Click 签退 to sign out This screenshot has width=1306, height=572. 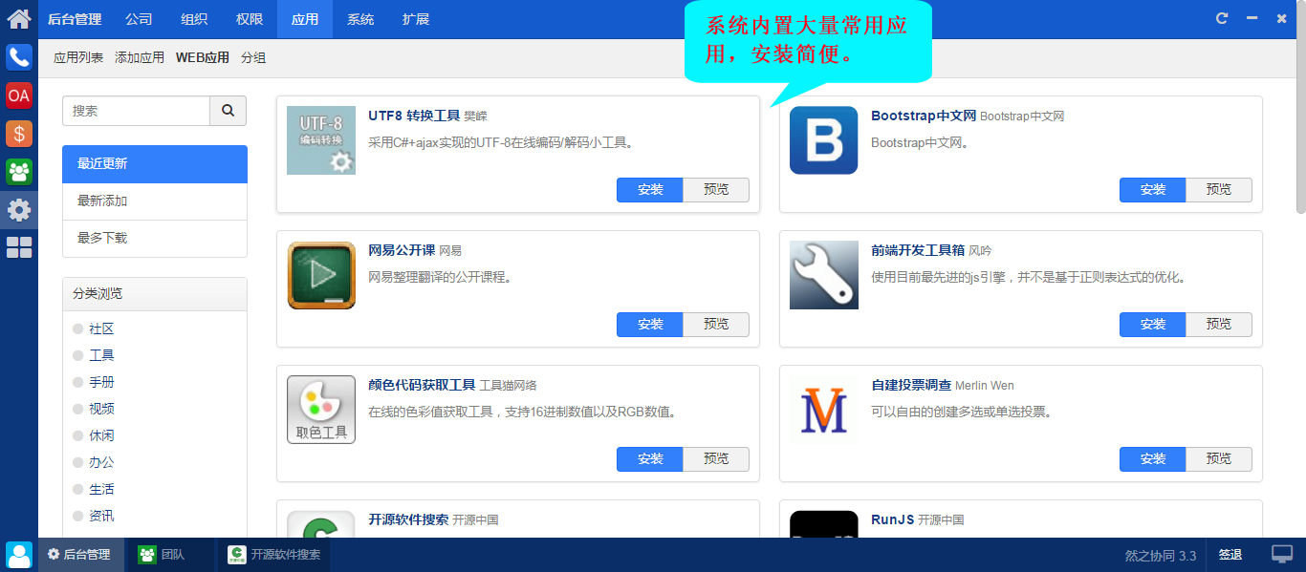(x=1230, y=555)
